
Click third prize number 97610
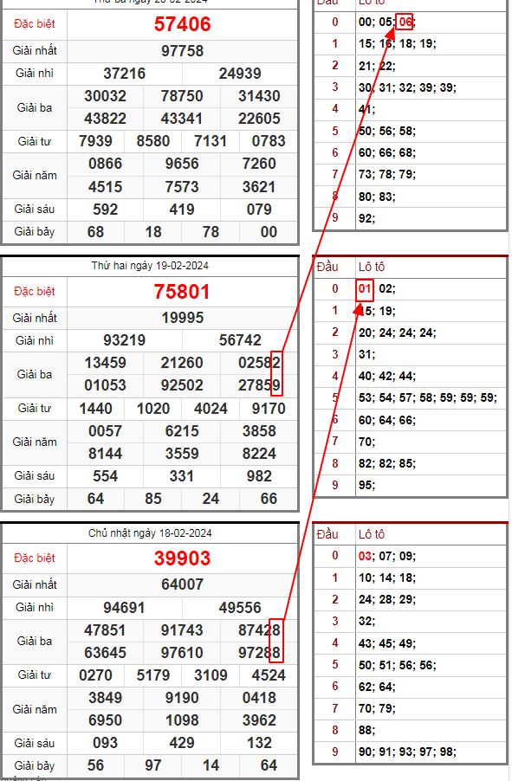pyautogui.click(x=182, y=653)
